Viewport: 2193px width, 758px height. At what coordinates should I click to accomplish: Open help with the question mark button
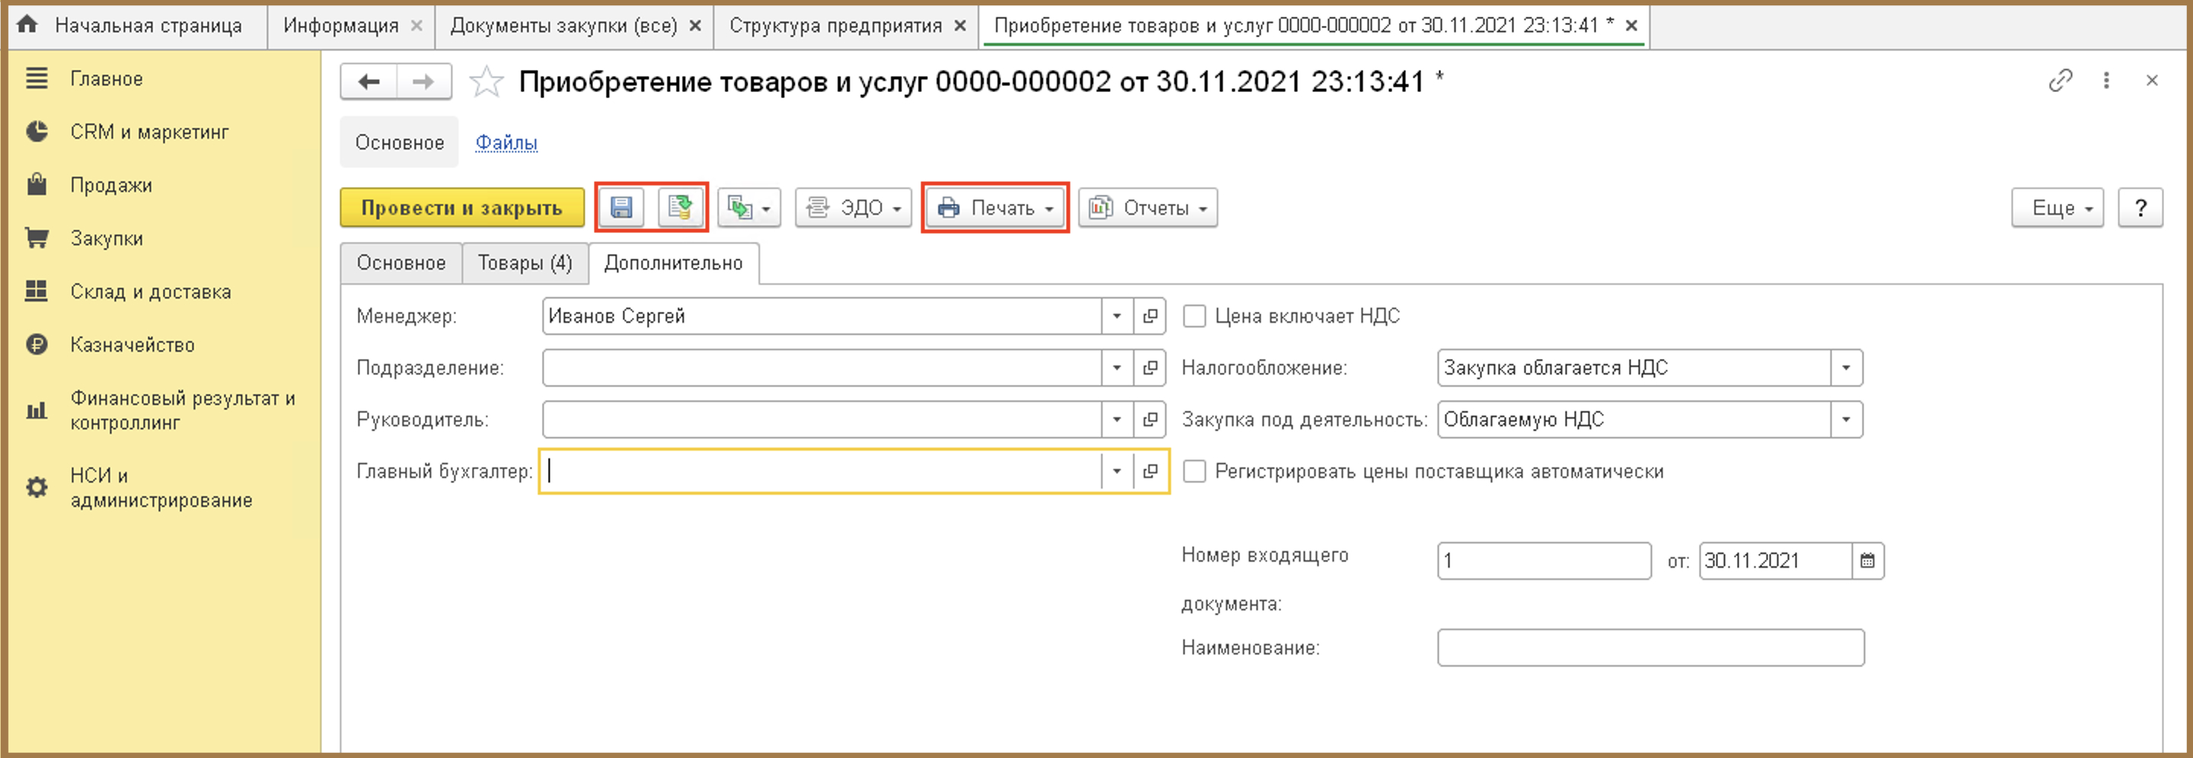tap(2140, 208)
